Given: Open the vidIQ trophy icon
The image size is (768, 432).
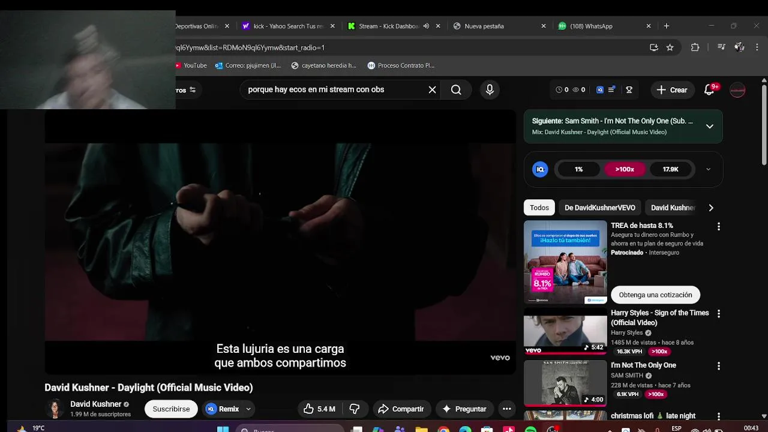Looking at the screenshot, I should tap(629, 89).
